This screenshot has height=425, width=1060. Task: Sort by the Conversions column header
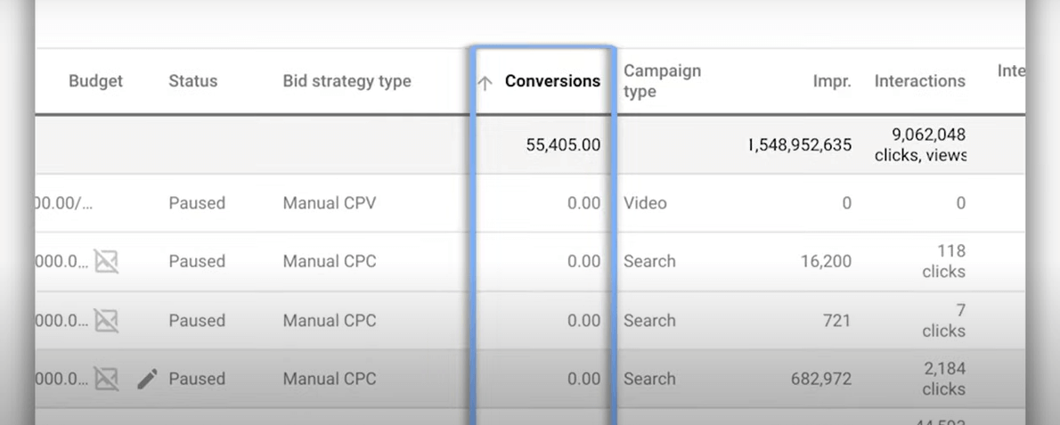pos(552,81)
